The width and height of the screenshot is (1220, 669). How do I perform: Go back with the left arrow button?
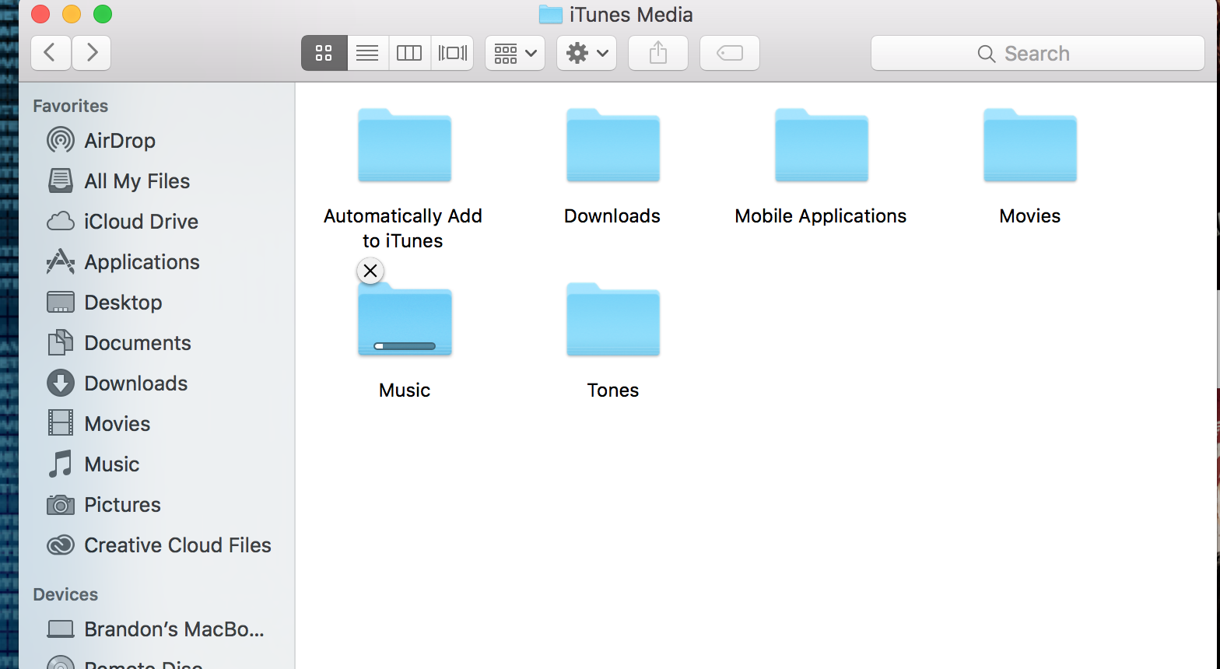tap(51, 53)
